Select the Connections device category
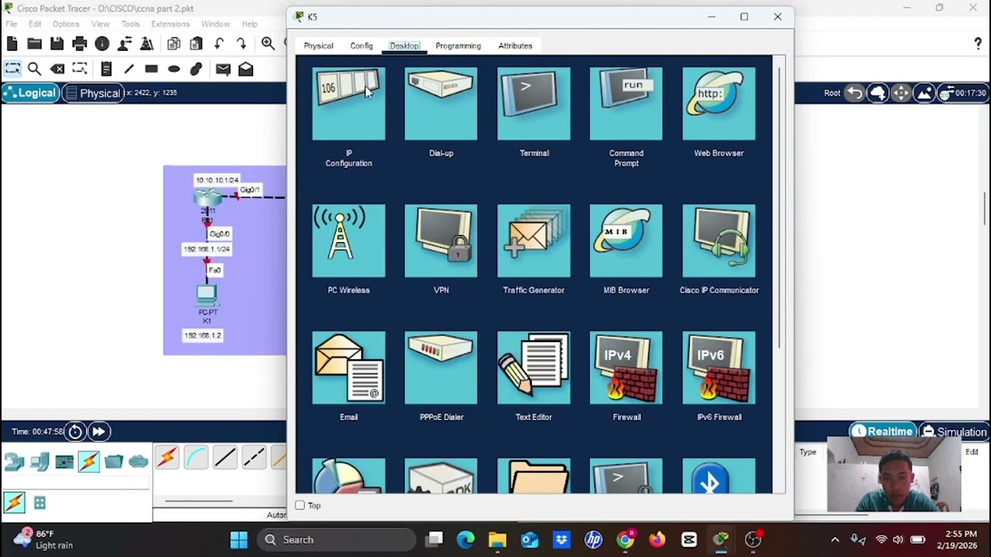Image resolution: width=991 pixels, height=557 pixels. coord(89,462)
